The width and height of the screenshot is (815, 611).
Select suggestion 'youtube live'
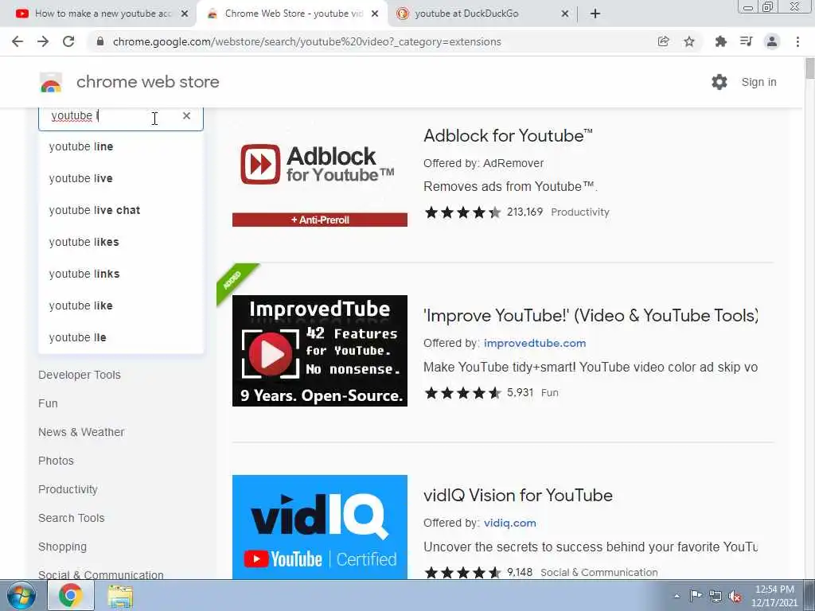coord(121,178)
